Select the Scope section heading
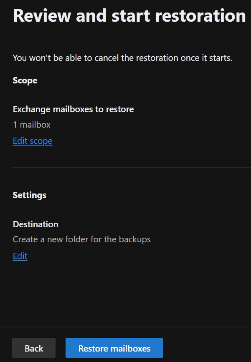 click(x=25, y=80)
